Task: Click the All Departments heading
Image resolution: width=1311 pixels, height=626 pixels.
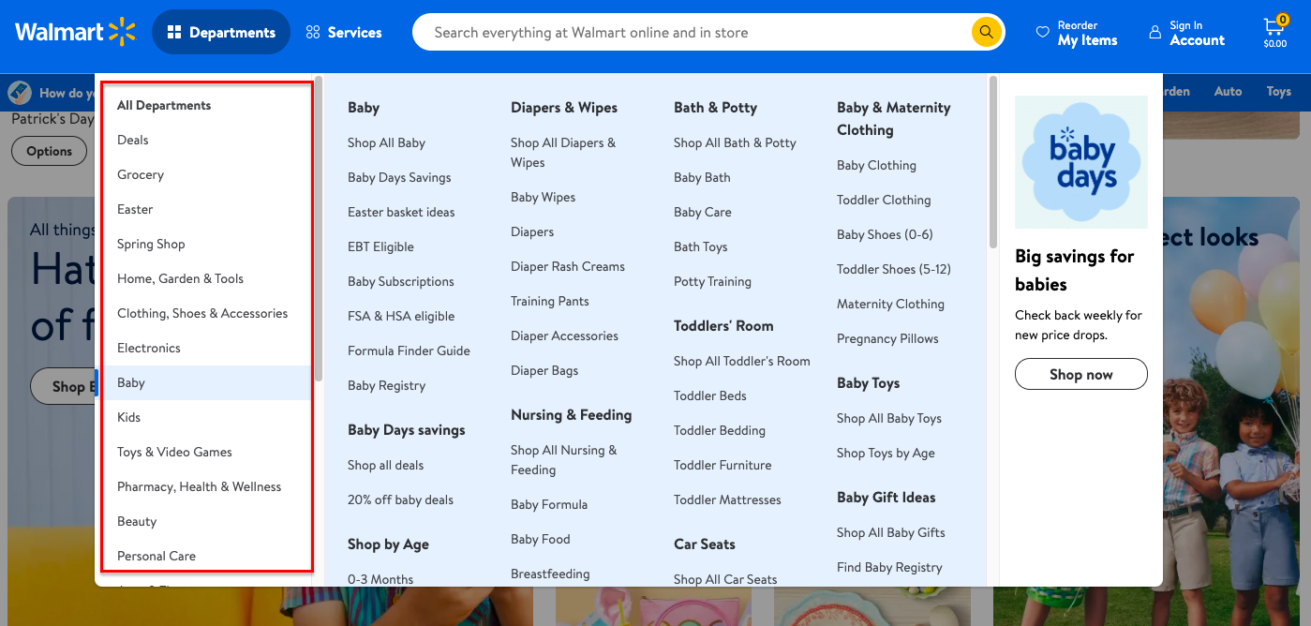Action: (x=164, y=105)
